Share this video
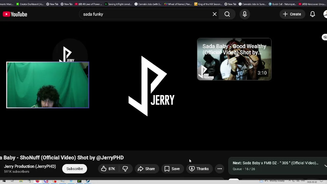Viewport: 327px width, 184px height. coord(146,169)
